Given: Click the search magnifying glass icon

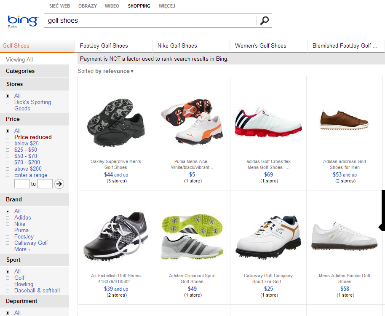Looking at the screenshot, I should click(x=264, y=20).
